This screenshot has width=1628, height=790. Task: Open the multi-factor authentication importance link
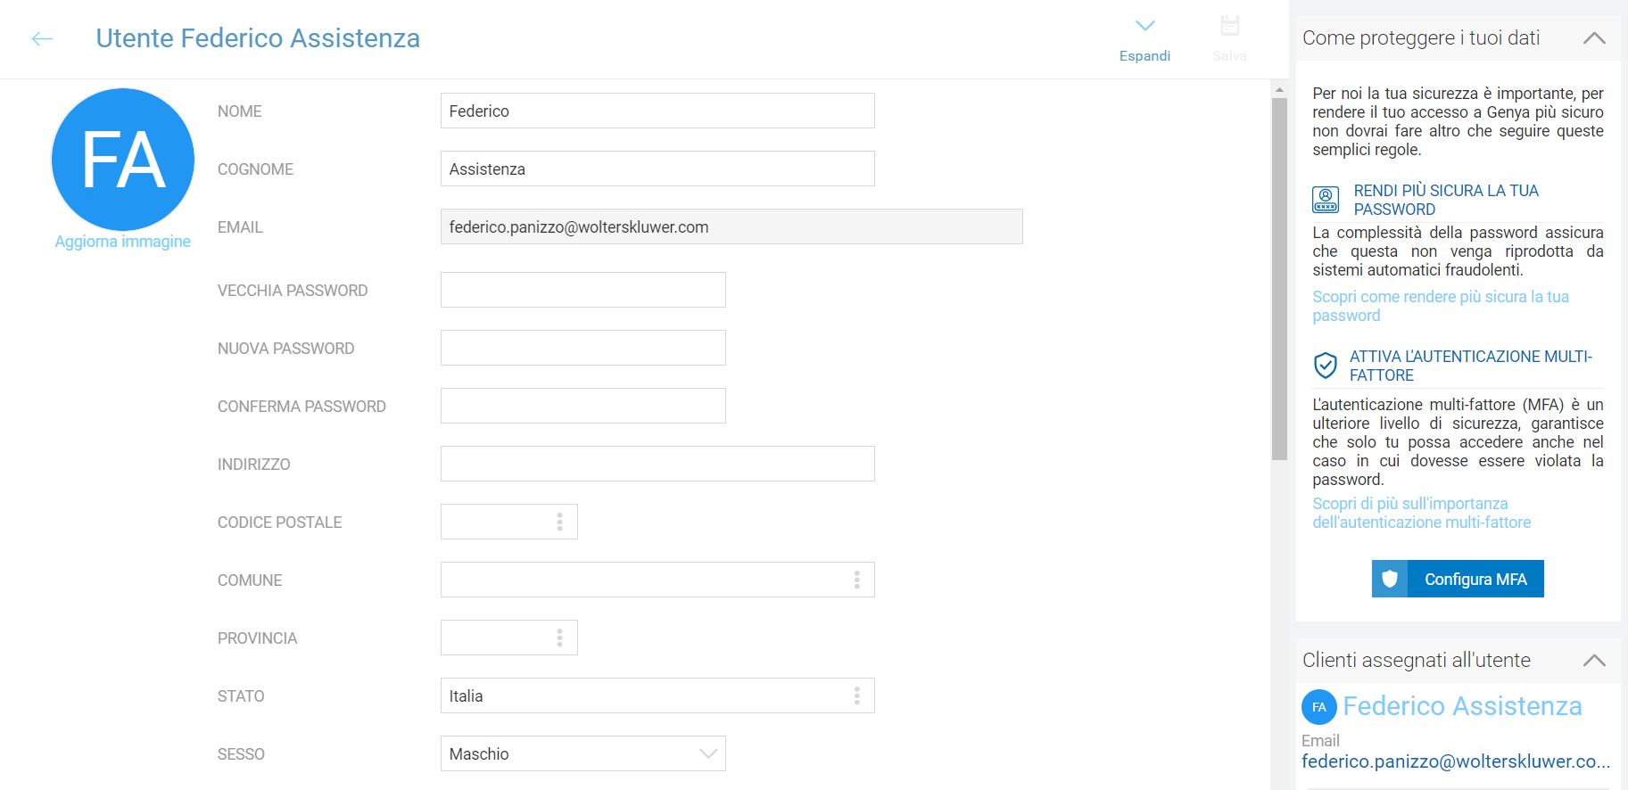(1422, 513)
